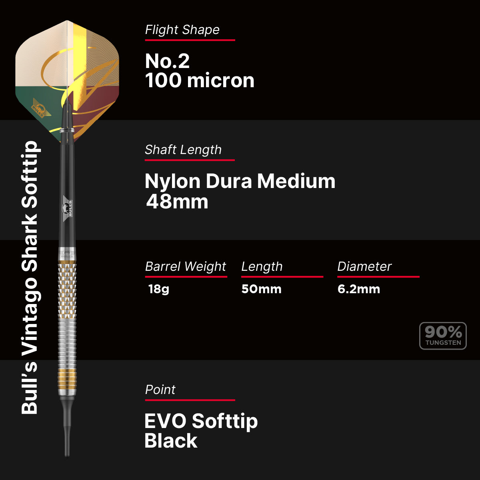Viewport: 480px width, 480px height.
Task: Select the Flight Shape heading
Action: tap(182, 30)
